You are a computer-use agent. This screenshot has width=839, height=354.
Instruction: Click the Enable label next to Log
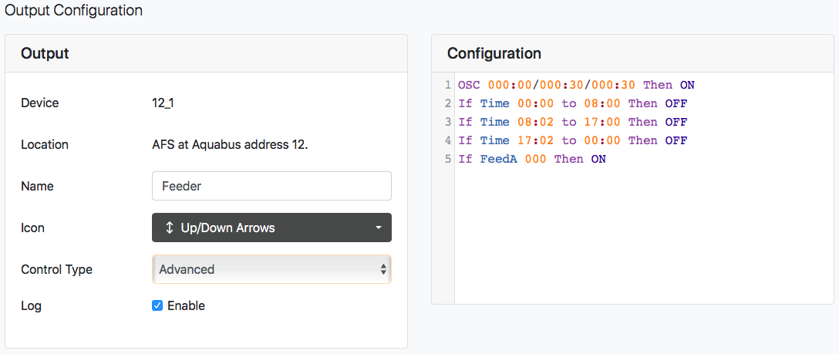tap(186, 306)
